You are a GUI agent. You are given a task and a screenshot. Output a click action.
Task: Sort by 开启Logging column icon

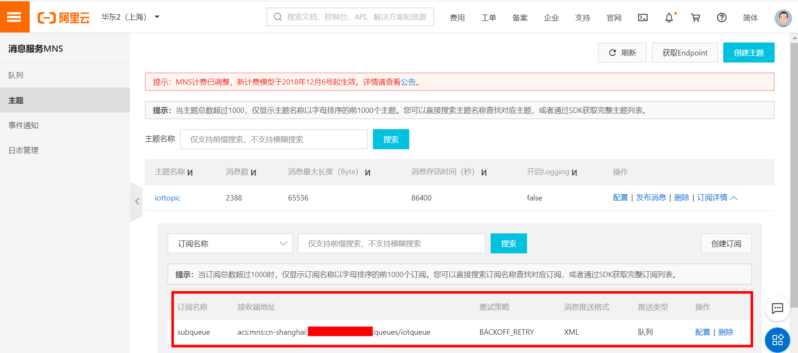point(575,173)
